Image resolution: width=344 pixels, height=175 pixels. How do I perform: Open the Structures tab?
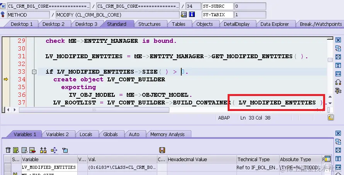(150, 24)
